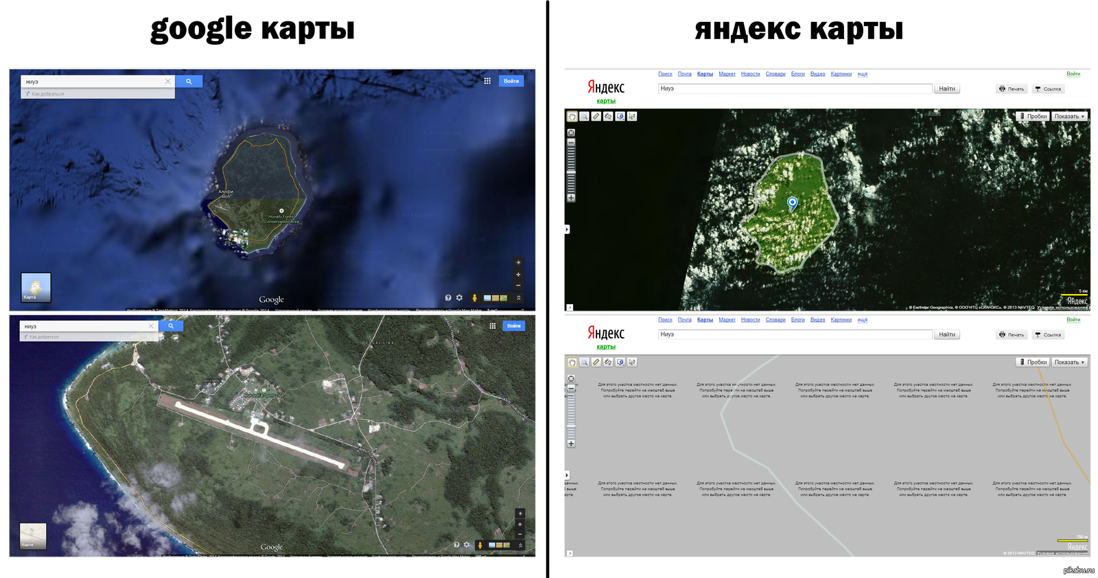
Task: Click zoom plus button on upper Yandex zoom bar
Action: (571, 198)
